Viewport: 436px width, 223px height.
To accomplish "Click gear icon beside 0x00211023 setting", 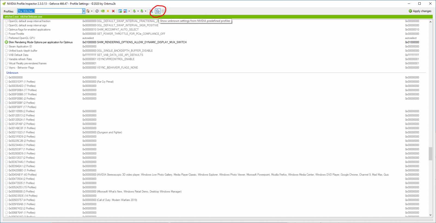I will click(6, 132).
